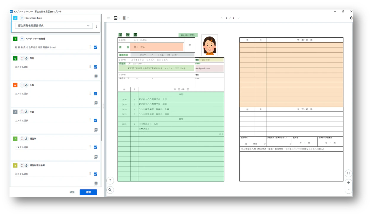Click the text icon beside ページ１の一致情報
This screenshot has height=216, width=372.
click(22, 39)
